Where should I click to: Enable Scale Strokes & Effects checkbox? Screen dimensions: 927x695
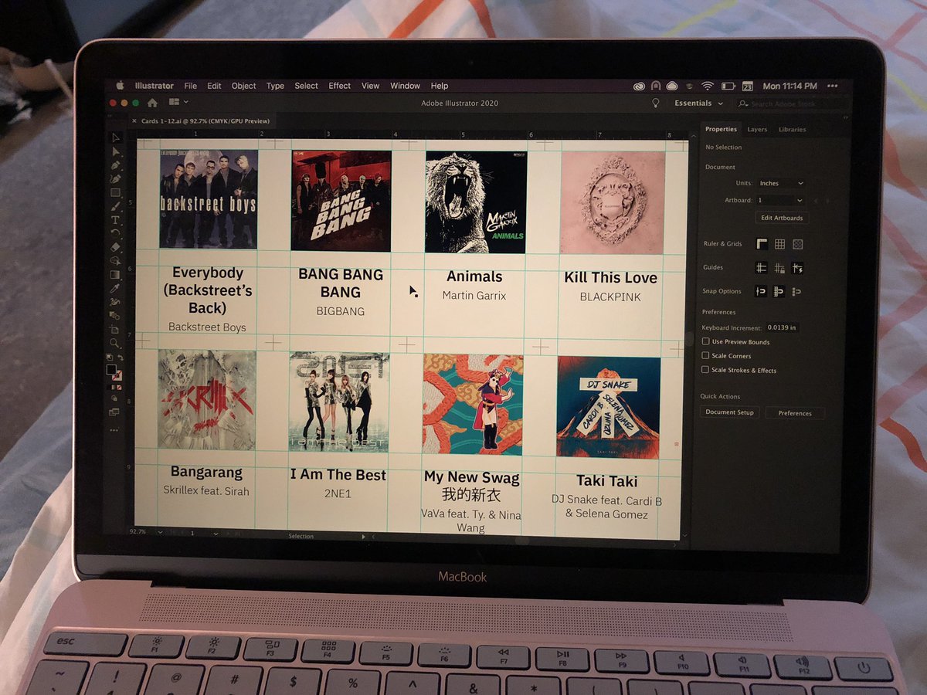(x=705, y=370)
